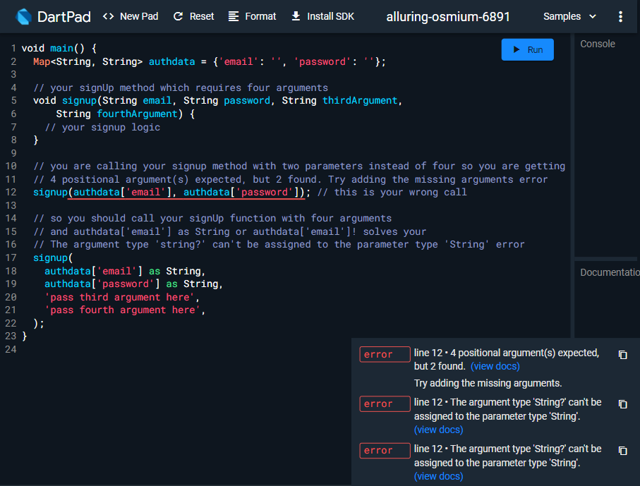The height and width of the screenshot is (486, 640).
Task: Click the void main() declaration line
Action: tap(59, 49)
